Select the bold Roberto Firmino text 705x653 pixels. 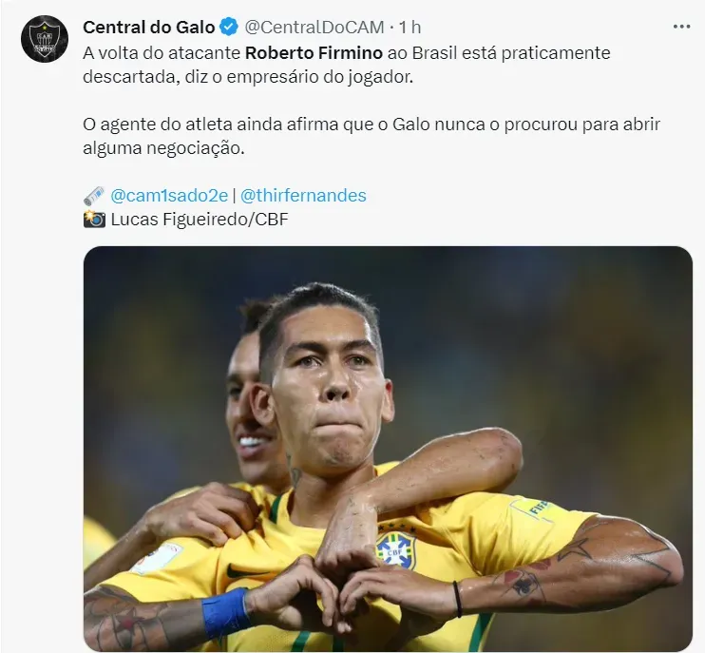pyautogui.click(x=314, y=53)
